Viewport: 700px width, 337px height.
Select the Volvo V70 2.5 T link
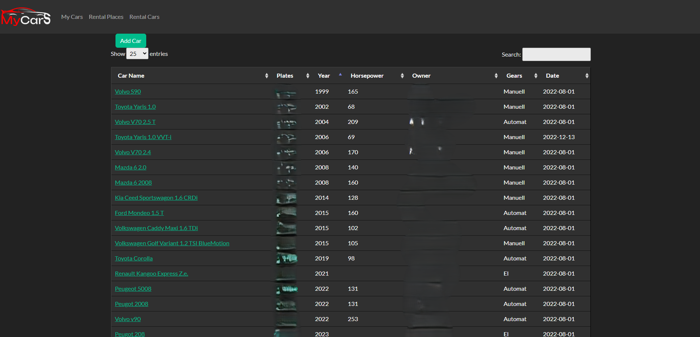[x=135, y=122]
